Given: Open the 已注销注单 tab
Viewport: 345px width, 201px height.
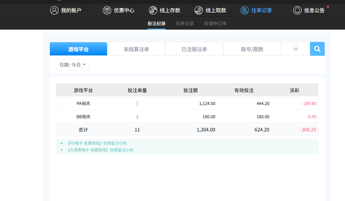Looking at the screenshot, I should (x=194, y=49).
